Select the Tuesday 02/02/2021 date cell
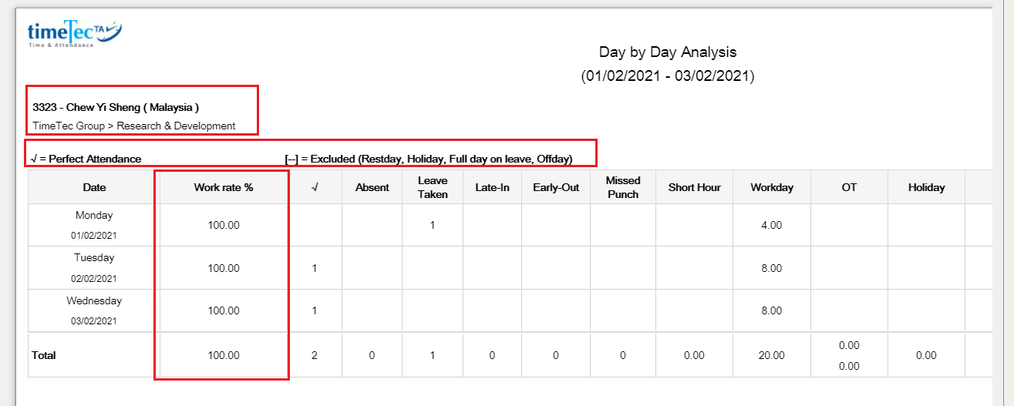 (94, 268)
